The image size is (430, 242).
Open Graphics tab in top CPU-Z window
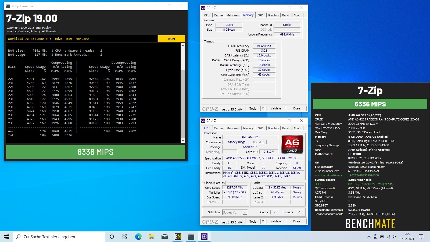point(274,15)
